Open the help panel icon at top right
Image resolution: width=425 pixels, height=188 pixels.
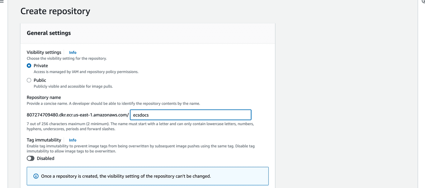click(x=423, y=2)
